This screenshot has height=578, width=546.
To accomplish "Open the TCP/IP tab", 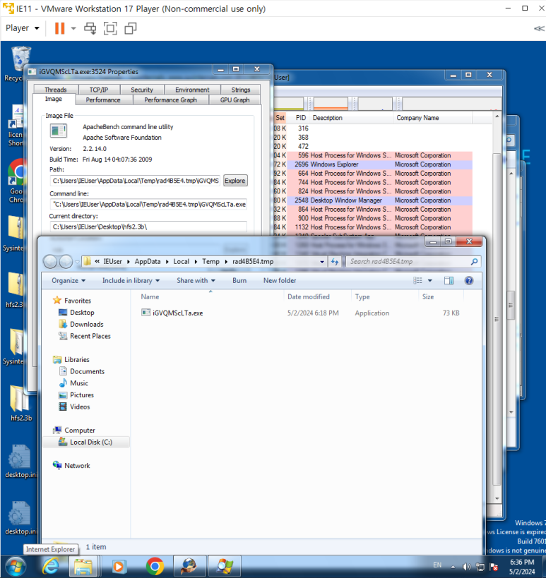I will [x=99, y=90].
